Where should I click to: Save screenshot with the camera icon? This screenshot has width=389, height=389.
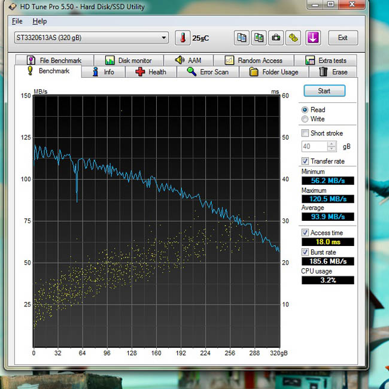[x=276, y=38]
